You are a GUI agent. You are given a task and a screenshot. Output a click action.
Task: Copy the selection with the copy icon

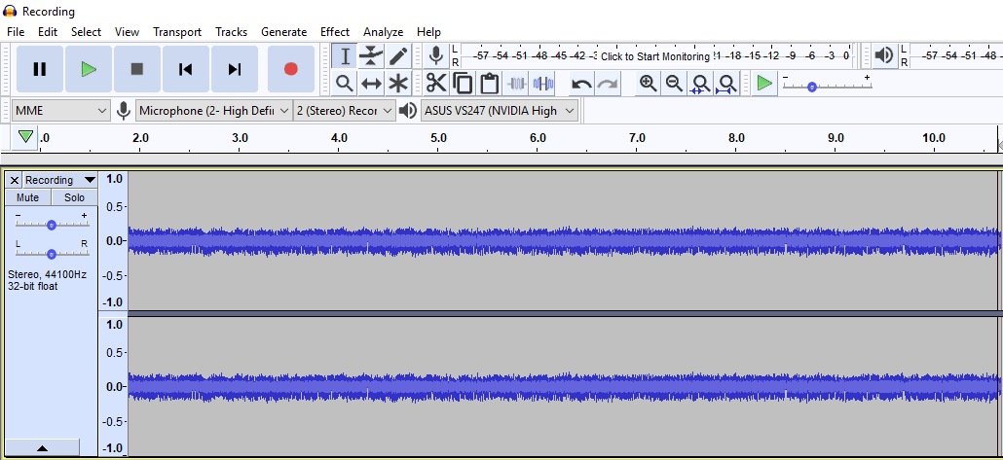[x=463, y=83]
